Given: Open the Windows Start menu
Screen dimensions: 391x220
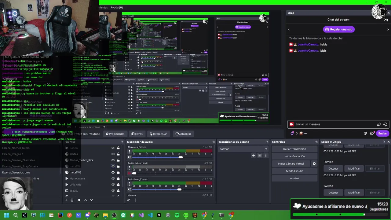Looking at the screenshot, I should [6, 215].
